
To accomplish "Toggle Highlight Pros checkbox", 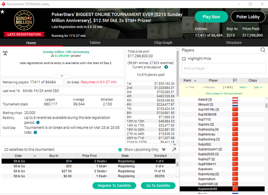I will point(184,59).
